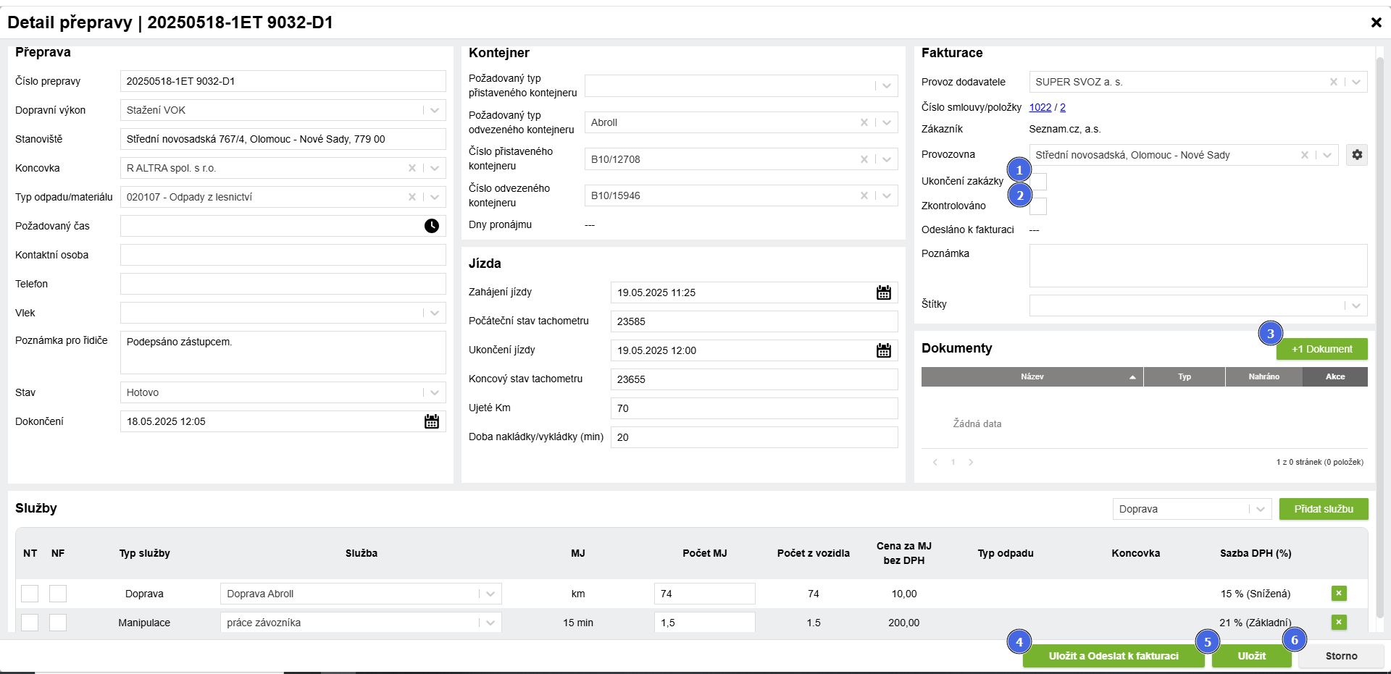The height and width of the screenshot is (674, 1391).
Task: Click the Nahráno column header
Action: (1263, 376)
